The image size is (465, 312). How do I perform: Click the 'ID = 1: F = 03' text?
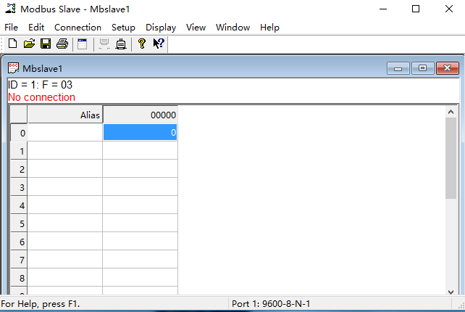pos(40,85)
